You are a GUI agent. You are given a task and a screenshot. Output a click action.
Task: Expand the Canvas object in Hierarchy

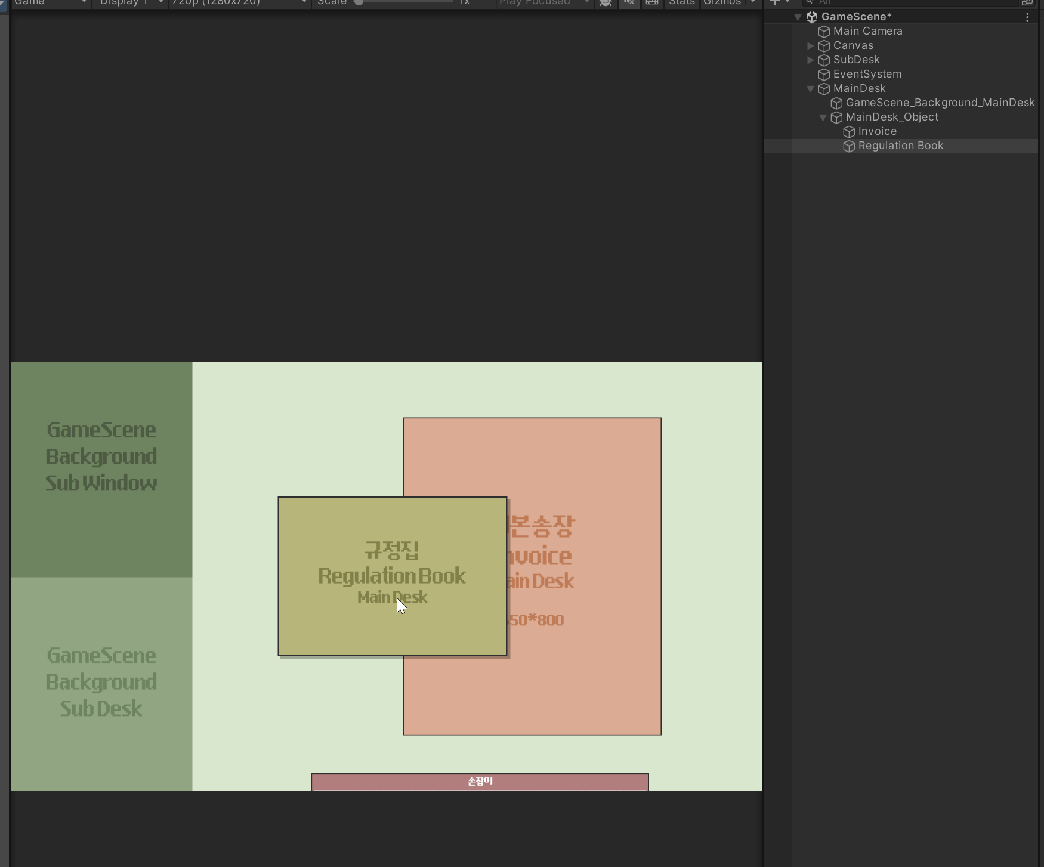click(x=810, y=46)
